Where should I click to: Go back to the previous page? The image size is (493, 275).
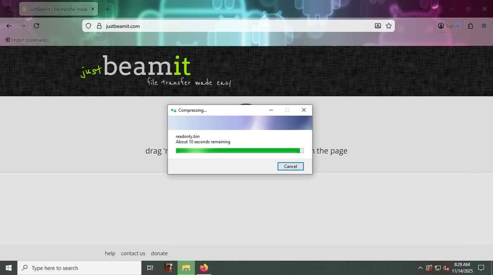[x=9, y=26]
